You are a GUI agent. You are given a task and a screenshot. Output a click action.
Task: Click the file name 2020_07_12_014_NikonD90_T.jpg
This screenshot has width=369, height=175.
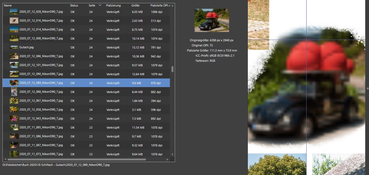(x=41, y=29)
